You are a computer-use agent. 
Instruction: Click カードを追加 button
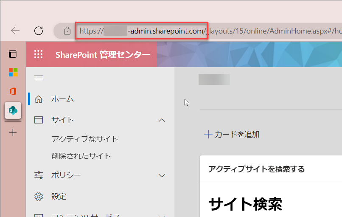[232, 135]
